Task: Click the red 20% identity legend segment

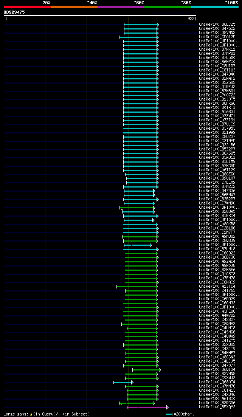Action: 27,7
